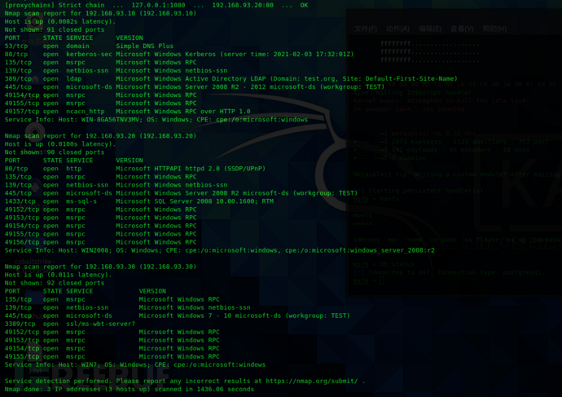Click 'Microsoft SQL Server 2008' version text
The height and width of the screenshot is (397, 562).
pos(164,201)
